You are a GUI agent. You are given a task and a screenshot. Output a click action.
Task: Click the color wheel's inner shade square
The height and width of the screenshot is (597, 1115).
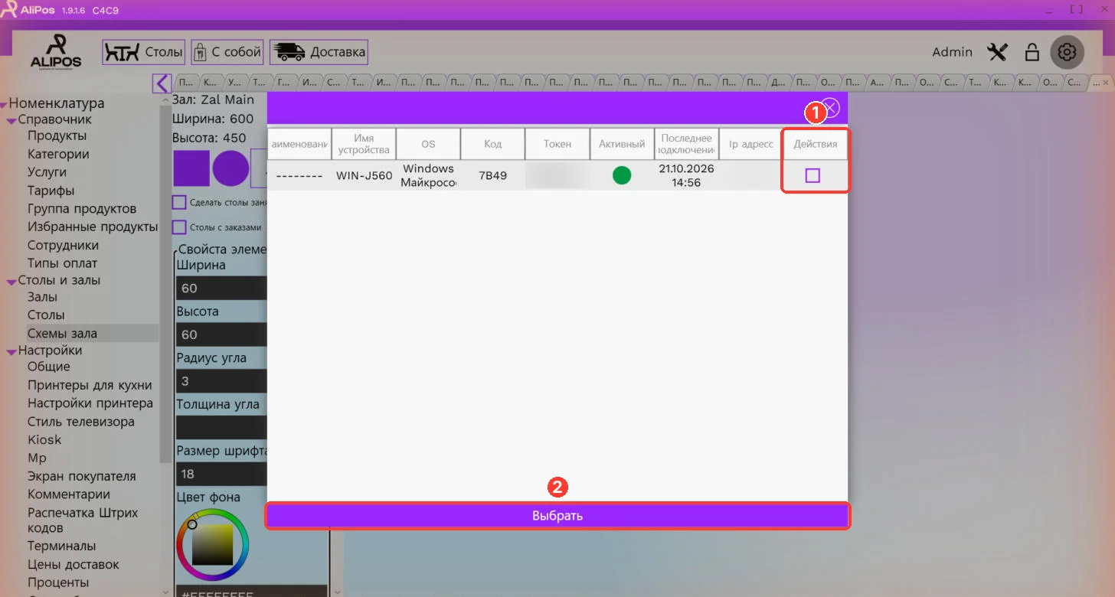coord(212,546)
